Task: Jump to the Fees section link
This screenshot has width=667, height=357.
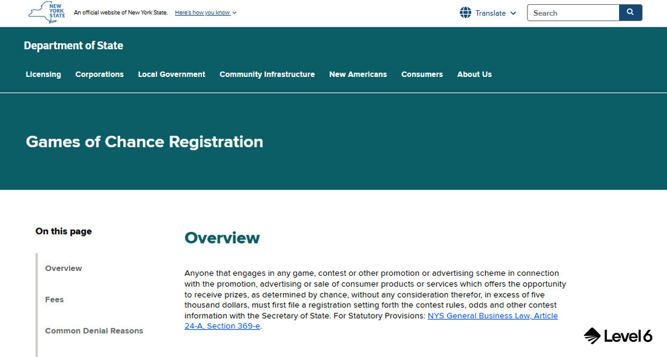Action: 55,299
